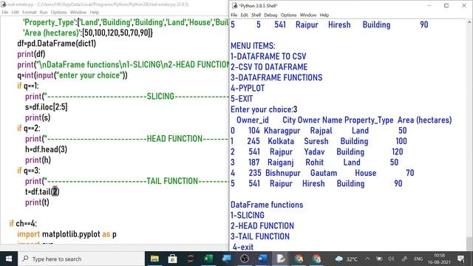Click code line 's=df.iloc[2:5]'
Viewport: 473px width, 266px height.
click(46, 107)
